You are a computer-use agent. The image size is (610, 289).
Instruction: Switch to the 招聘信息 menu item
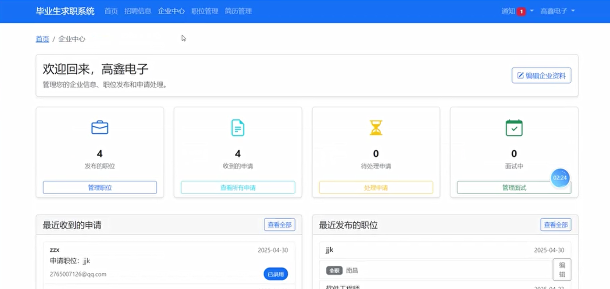tap(138, 11)
